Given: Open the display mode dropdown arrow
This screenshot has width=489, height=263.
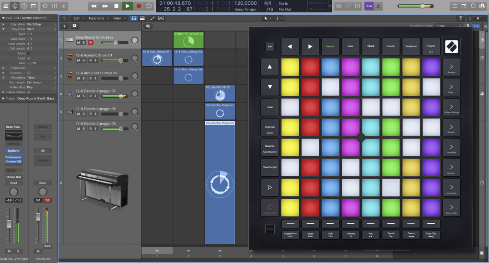Looking at the screenshot, I should [330, 6].
